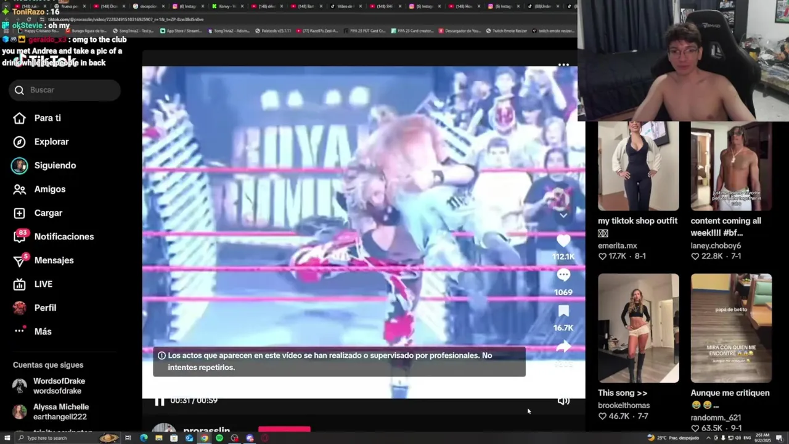Like the video with the heart icon
Image resolution: width=789 pixels, height=444 pixels.
click(563, 241)
